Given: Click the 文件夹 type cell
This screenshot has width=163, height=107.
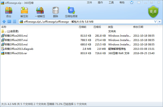Looking at the screenshot, I should click(112, 31).
